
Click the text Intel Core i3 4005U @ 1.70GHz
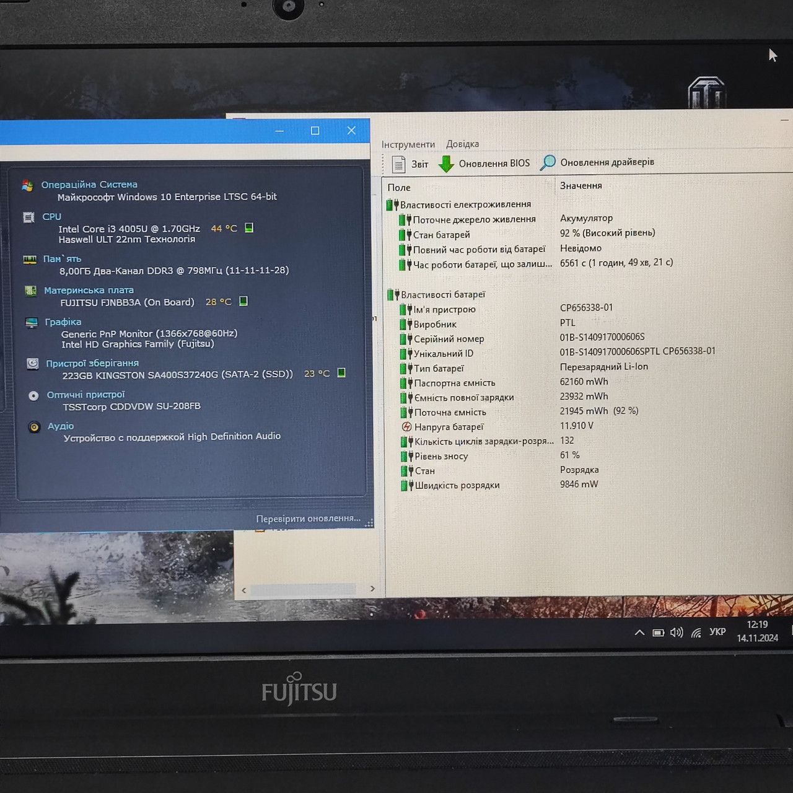coord(129,229)
